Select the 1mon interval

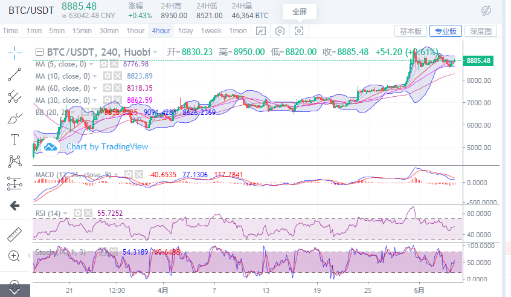(x=238, y=31)
